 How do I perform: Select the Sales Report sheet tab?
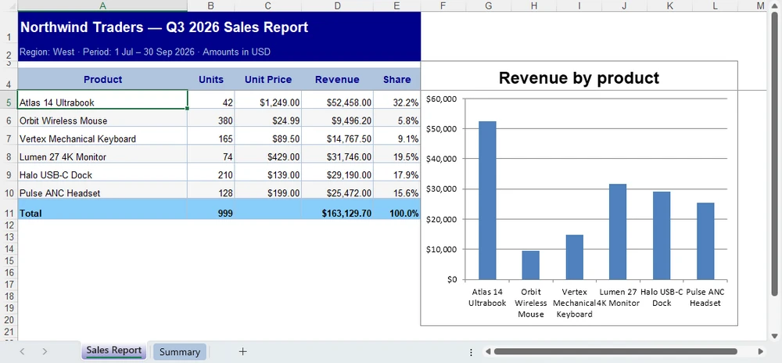[113, 350]
